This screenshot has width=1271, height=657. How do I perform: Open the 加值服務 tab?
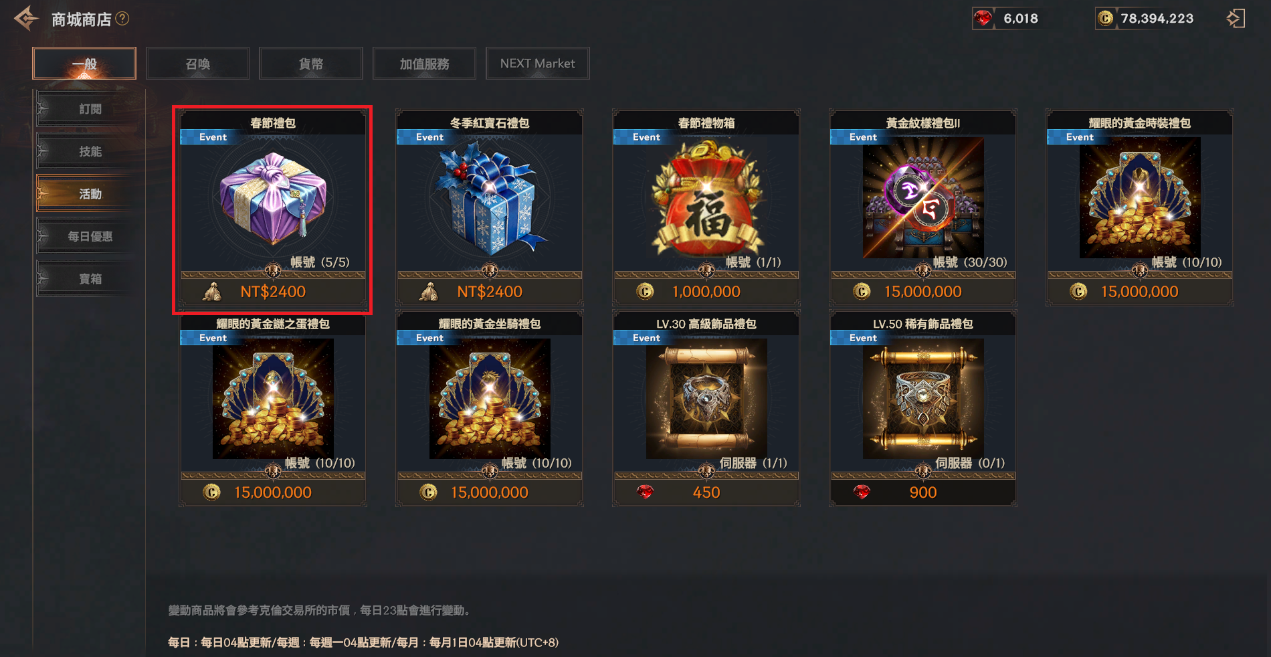(x=425, y=64)
